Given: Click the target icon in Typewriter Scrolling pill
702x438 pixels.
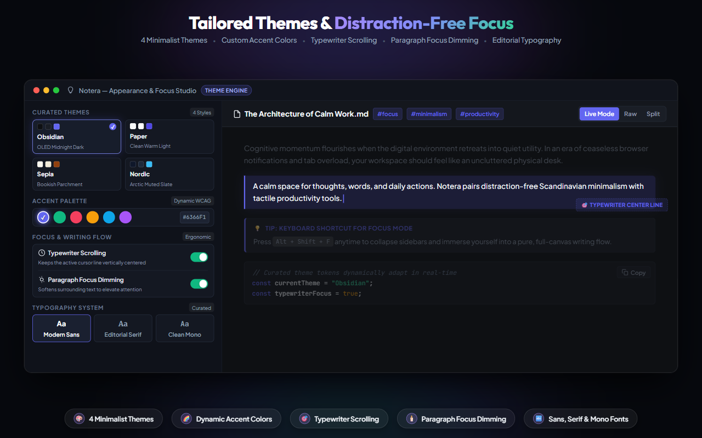Looking at the screenshot, I should coord(304,419).
